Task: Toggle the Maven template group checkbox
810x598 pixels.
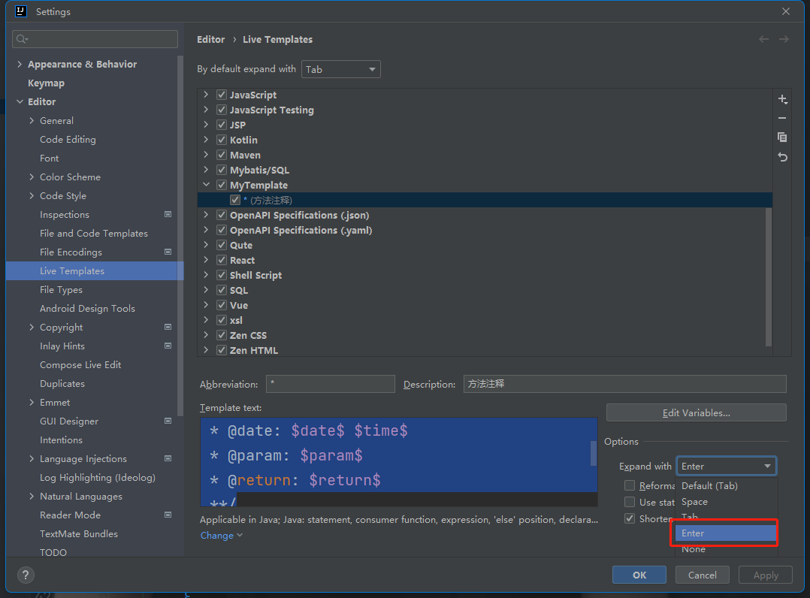Action: point(222,155)
